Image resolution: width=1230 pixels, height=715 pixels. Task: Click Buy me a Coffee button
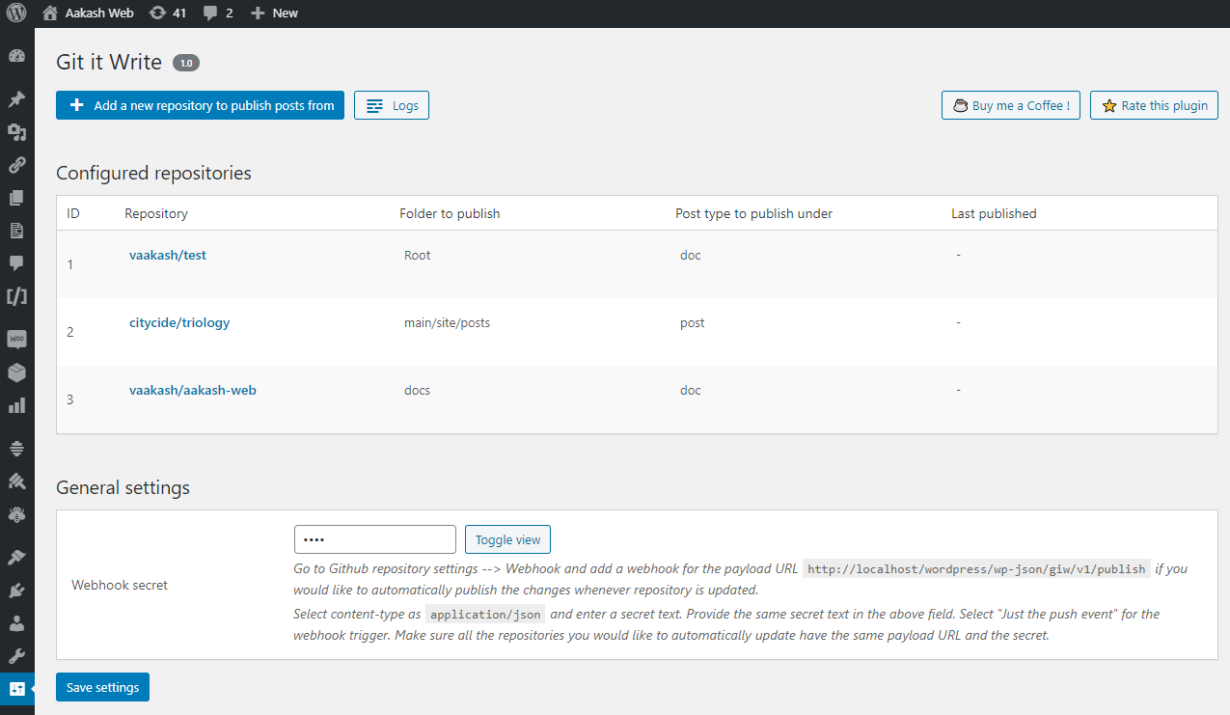[x=1011, y=105]
